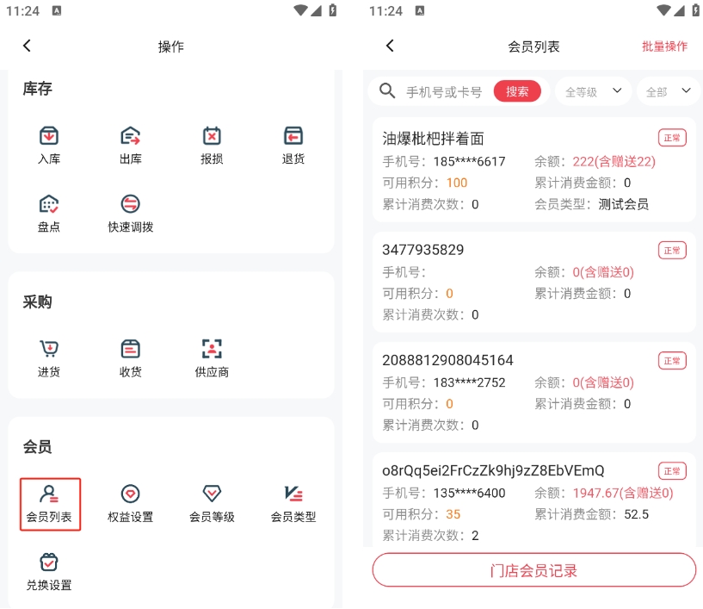Open the 会员列表 member list icon
This screenshot has width=703, height=609.
click(x=49, y=503)
